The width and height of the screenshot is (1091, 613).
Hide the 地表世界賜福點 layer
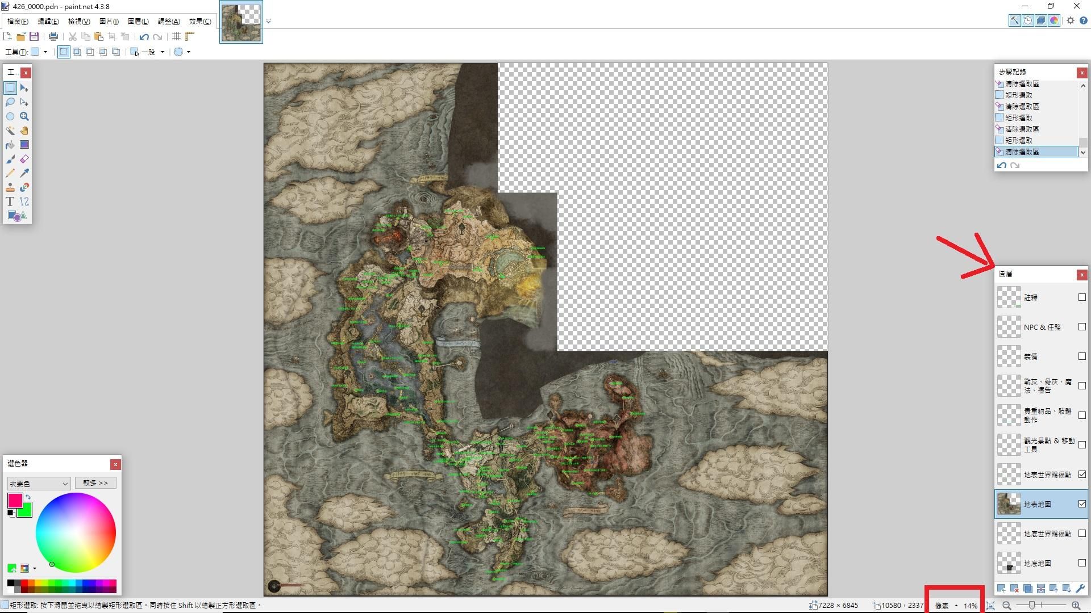point(1082,475)
